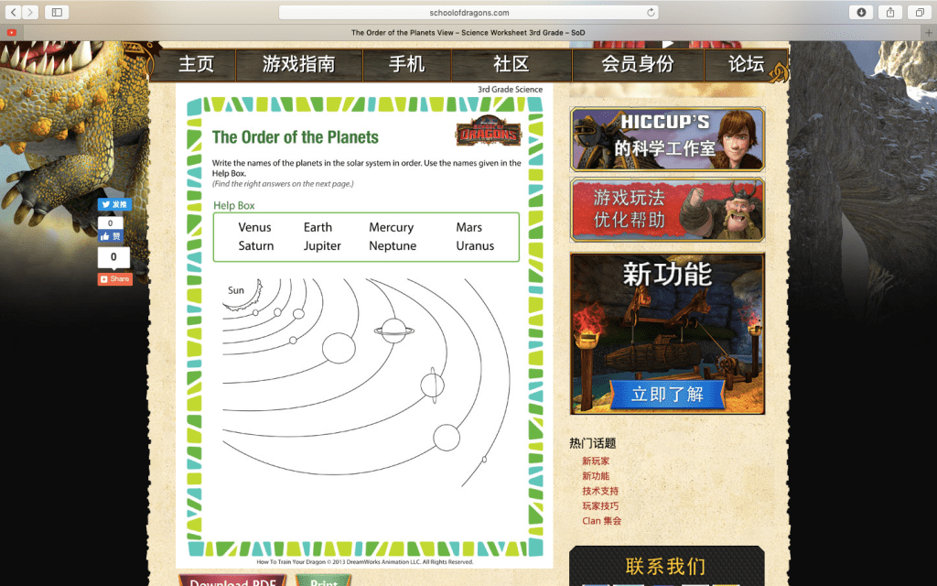937x586 pixels.
Task: Open a new tab with plus icon
Action: coord(929,32)
